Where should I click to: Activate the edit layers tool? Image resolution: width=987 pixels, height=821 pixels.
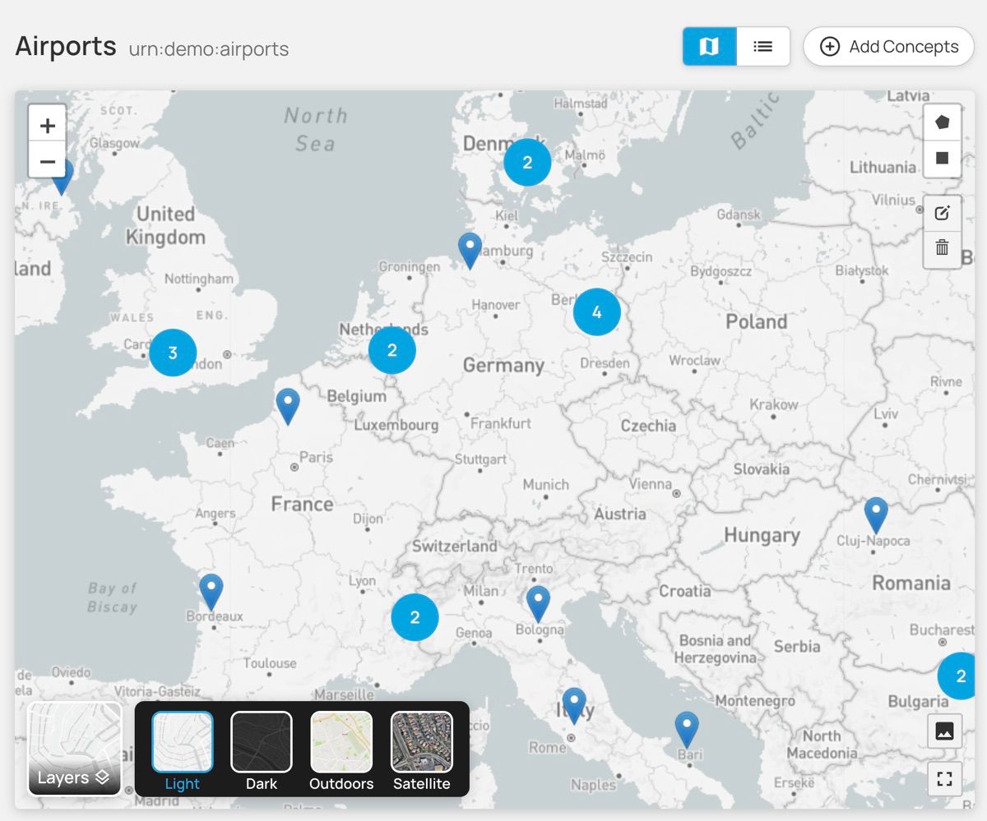[943, 214]
